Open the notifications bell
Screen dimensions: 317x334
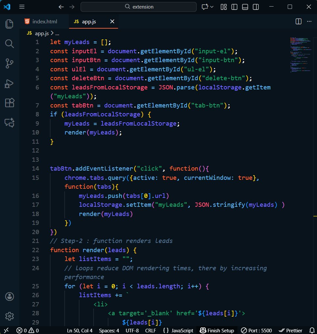pos(312,330)
